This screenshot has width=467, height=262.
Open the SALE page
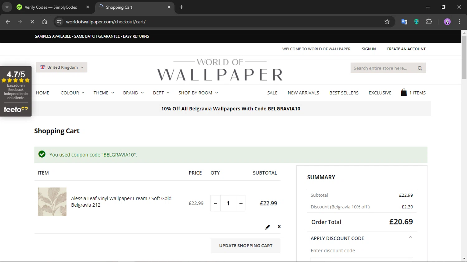272,93
